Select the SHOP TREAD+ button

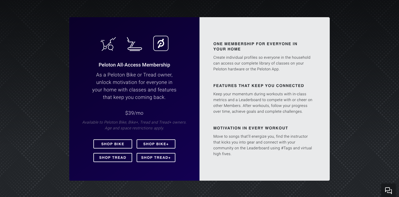[x=156, y=158]
